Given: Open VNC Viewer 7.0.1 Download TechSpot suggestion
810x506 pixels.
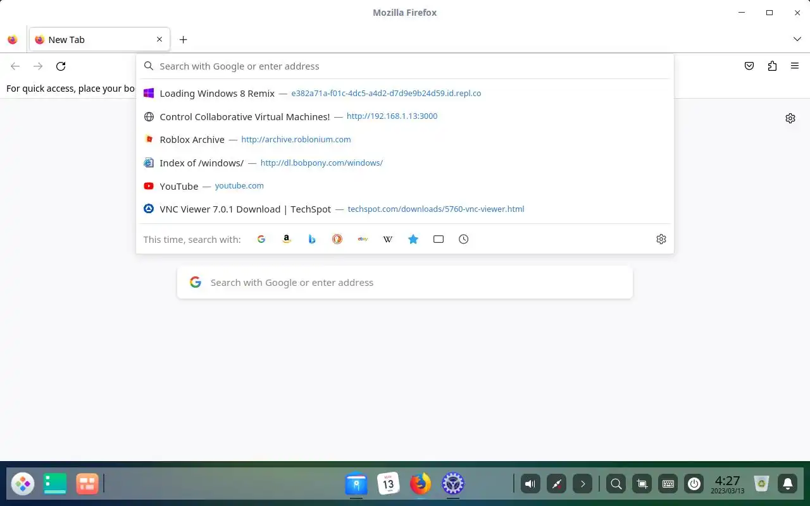Looking at the screenshot, I should tap(405, 209).
